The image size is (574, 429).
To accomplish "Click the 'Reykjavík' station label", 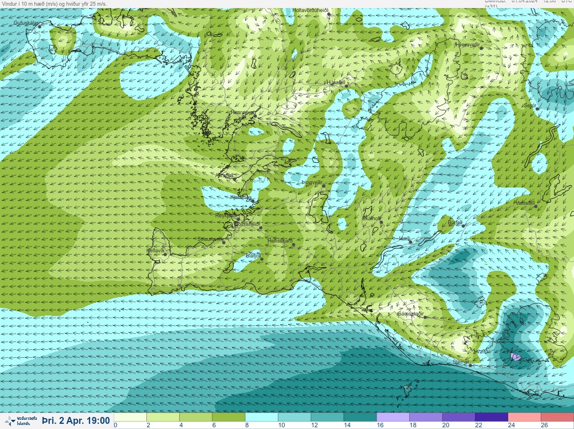I will pyautogui.click(x=226, y=216).
